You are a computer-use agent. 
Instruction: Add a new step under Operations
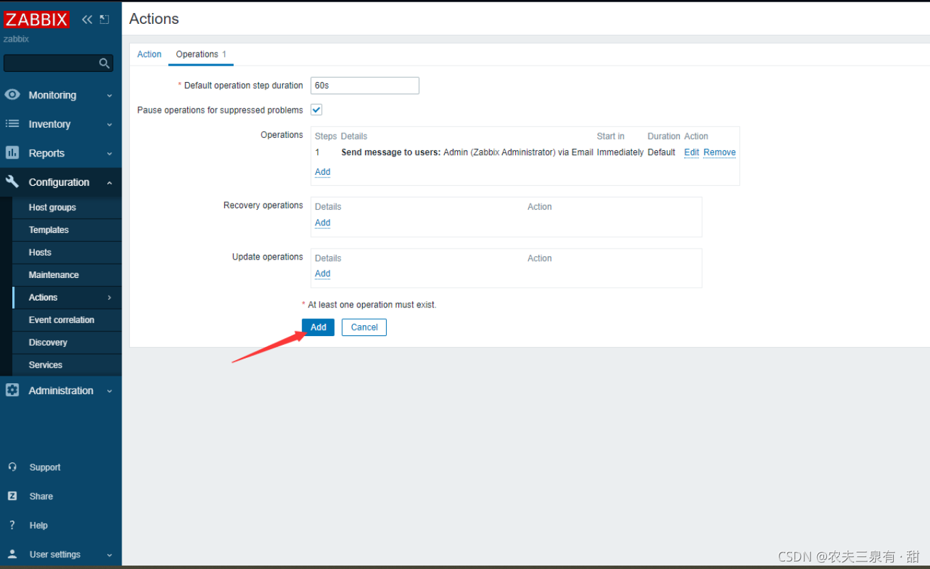(x=323, y=171)
